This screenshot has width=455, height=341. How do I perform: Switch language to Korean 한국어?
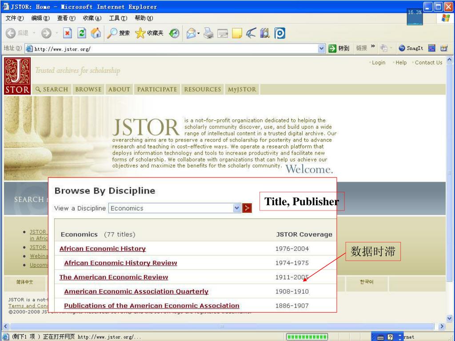367,282
